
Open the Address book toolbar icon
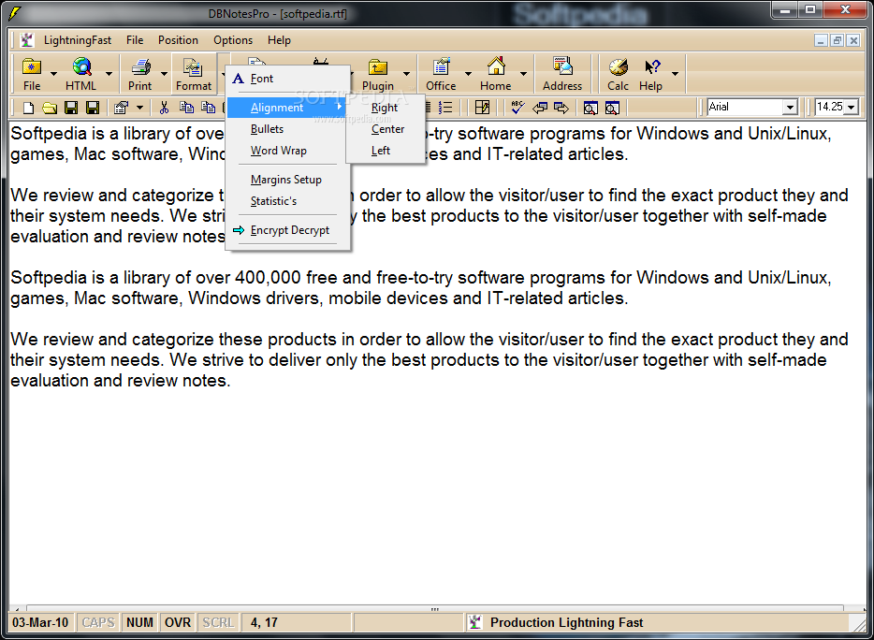562,66
